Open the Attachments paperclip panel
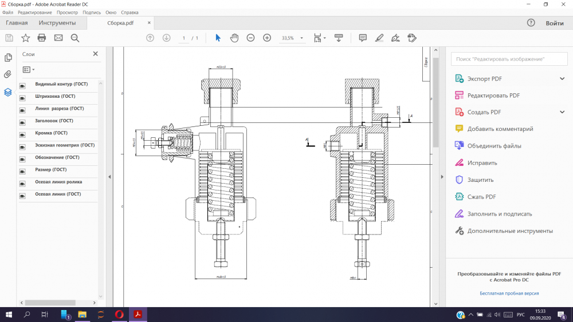 click(x=8, y=74)
